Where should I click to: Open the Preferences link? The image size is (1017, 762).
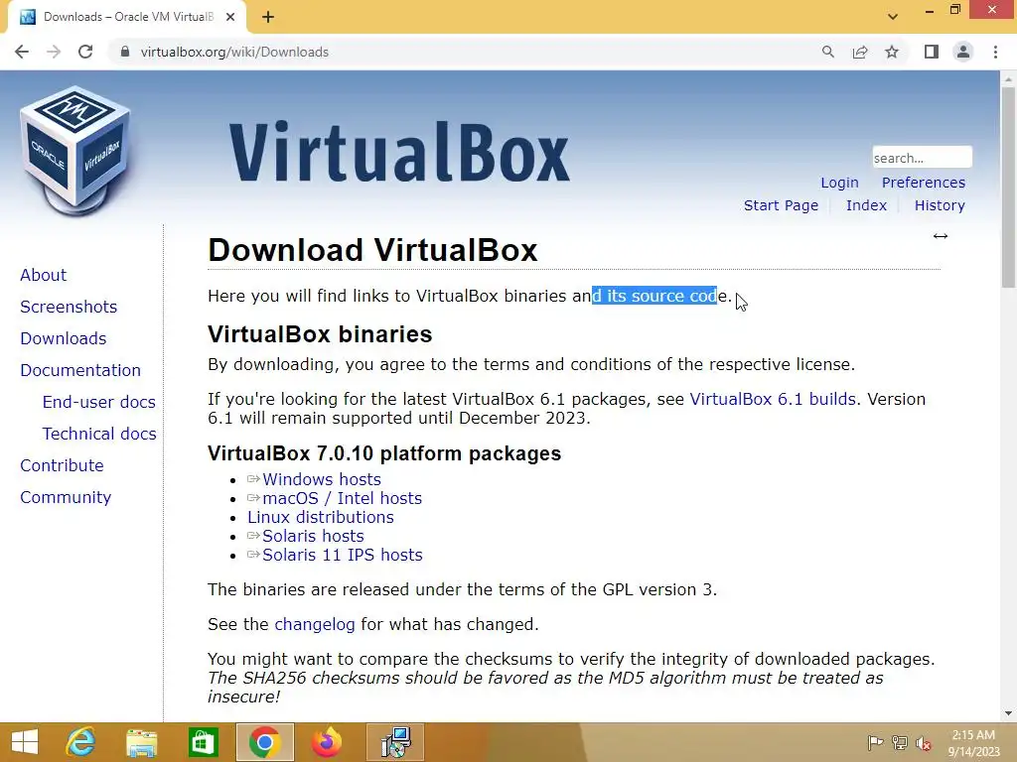923,183
